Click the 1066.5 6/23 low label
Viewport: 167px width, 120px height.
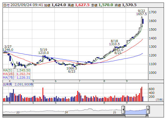(72, 70)
